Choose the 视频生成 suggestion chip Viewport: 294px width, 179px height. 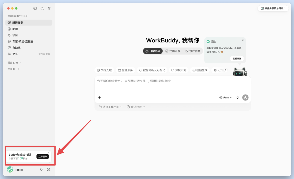click(x=200, y=70)
